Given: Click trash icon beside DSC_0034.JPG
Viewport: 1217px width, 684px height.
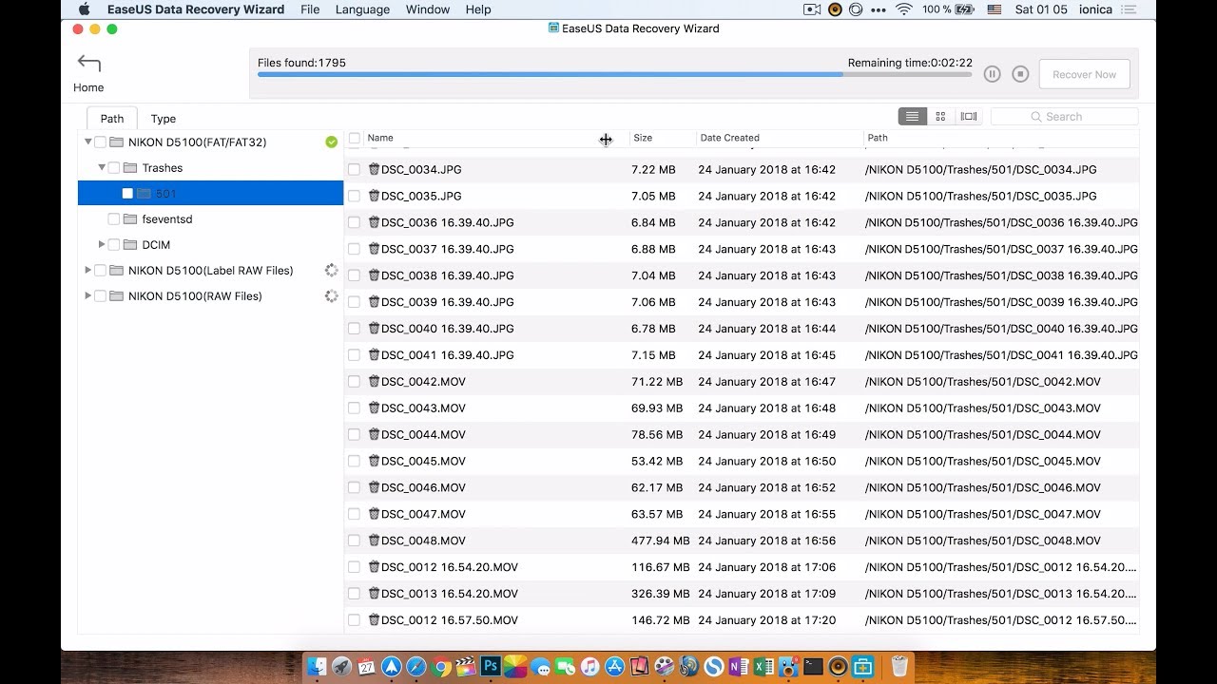Looking at the screenshot, I should click(x=374, y=169).
